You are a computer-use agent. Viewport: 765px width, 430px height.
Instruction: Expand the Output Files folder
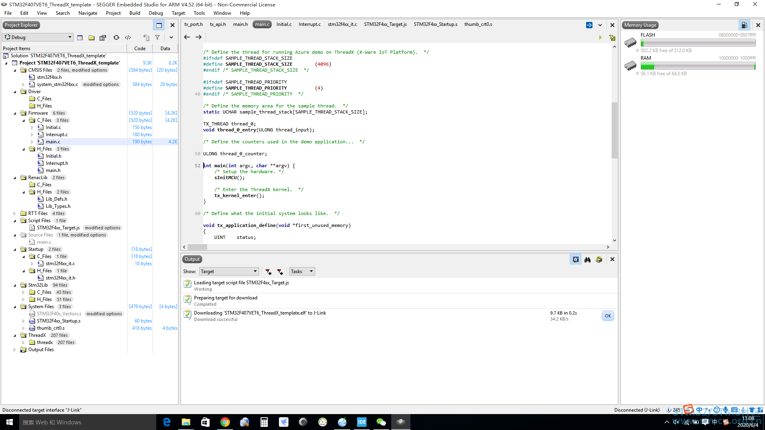click(x=15, y=350)
